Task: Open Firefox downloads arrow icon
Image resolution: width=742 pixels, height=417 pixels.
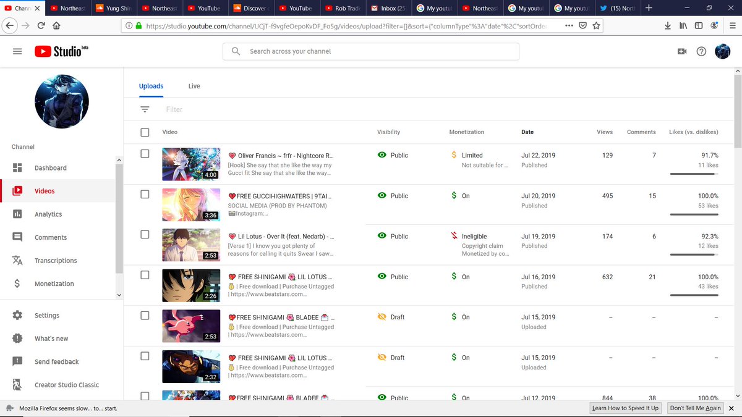Action: [668, 26]
